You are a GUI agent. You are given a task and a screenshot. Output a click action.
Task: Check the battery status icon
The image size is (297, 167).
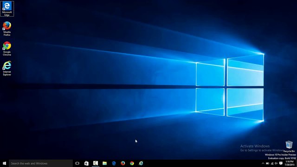click(x=267, y=163)
